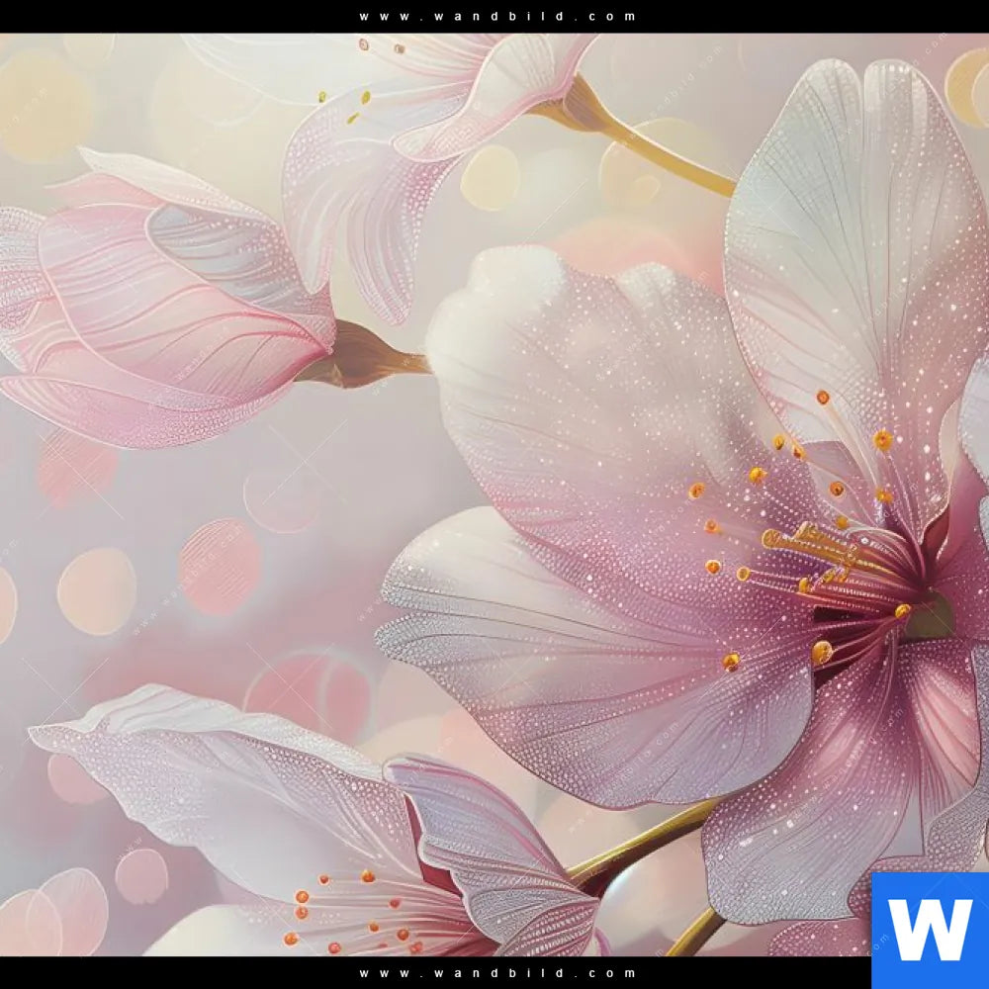The image size is (989, 989).
Task: Select the closed pink flower bud
Action: pyautogui.click(x=168, y=307)
